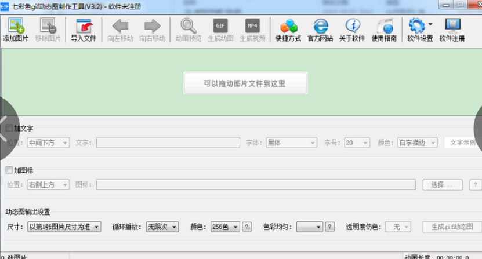This screenshot has height=259, width=482.
Task: Click the 张图片 count in status bar
Action: click(x=14, y=257)
